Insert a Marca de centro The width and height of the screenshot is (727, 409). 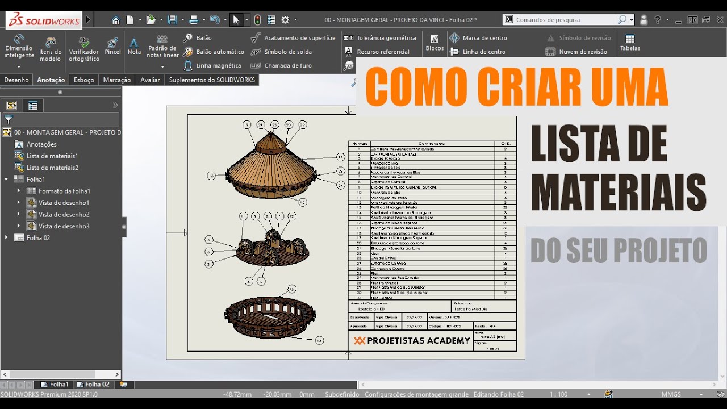coord(478,38)
